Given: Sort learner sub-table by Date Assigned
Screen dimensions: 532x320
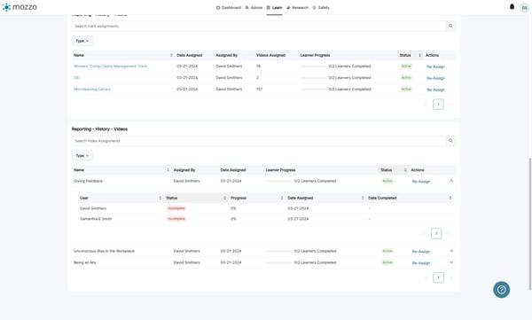Looking at the screenshot, I should [363, 198].
